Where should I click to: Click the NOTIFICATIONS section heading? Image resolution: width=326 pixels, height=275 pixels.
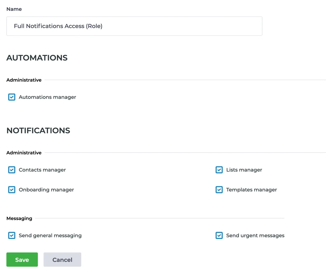point(38,130)
